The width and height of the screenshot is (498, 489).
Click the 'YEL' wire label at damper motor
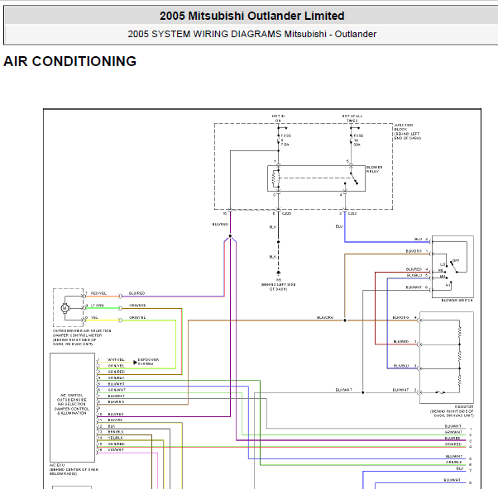tap(94, 317)
